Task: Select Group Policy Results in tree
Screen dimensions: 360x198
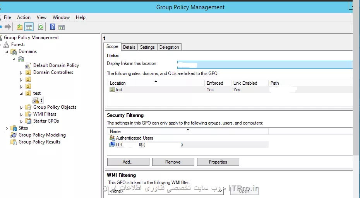Action: click(39, 142)
